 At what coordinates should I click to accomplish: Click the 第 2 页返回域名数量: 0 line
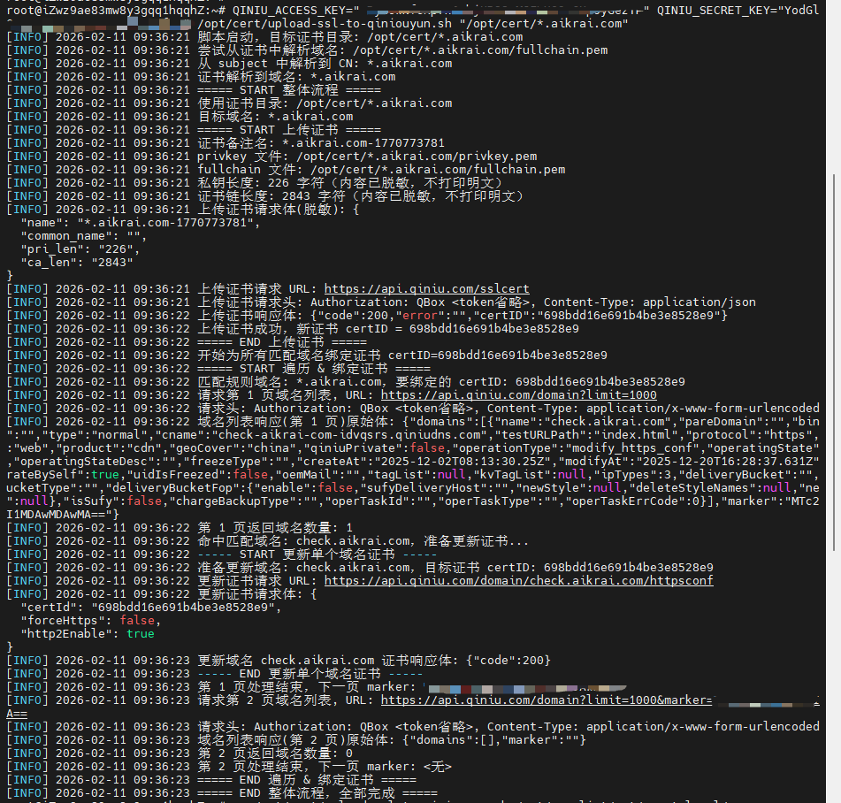pyautogui.click(x=275, y=753)
